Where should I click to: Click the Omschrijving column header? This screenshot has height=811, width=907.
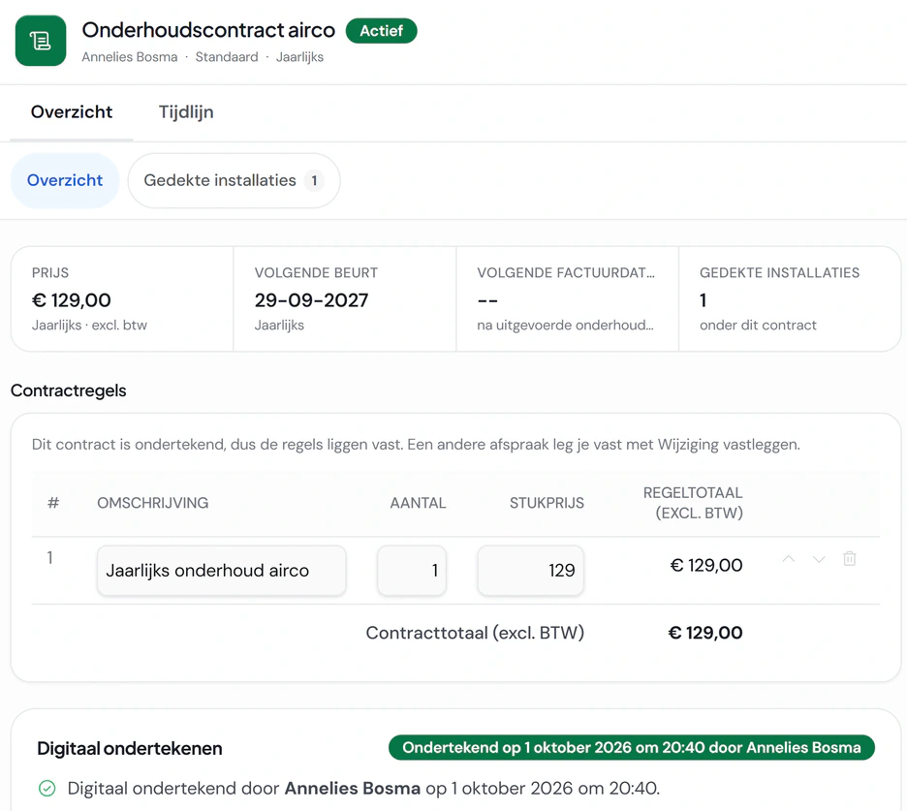(153, 503)
